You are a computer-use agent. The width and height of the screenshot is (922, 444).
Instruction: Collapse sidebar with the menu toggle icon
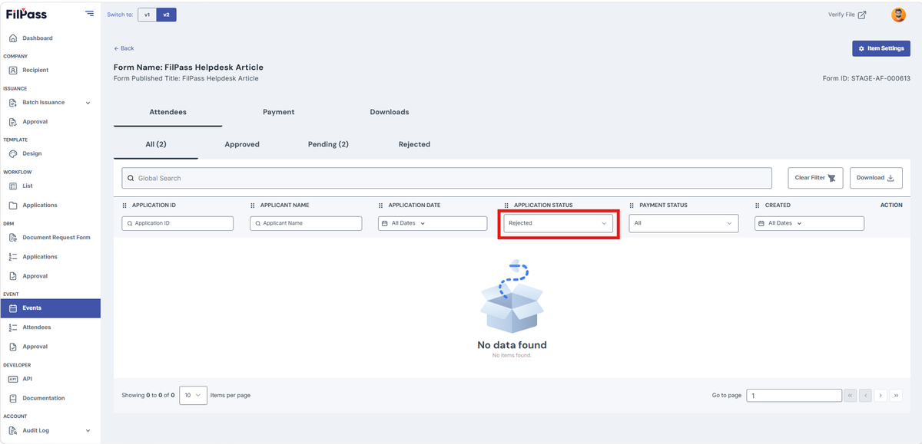tap(90, 14)
